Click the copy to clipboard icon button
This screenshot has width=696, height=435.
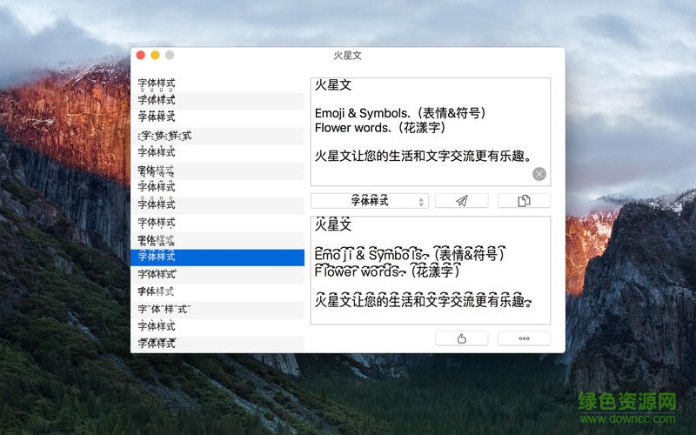(x=524, y=201)
